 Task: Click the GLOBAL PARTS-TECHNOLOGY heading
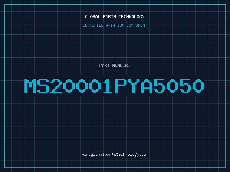115,17
